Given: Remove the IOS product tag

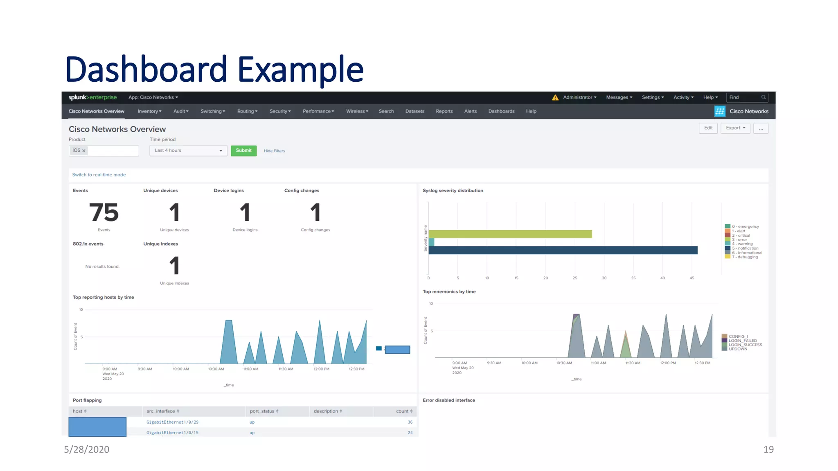Looking at the screenshot, I should click(84, 151).
